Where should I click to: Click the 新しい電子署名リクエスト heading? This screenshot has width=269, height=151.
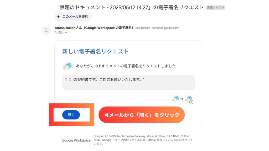pyautogui.click(x=95, y=51)
